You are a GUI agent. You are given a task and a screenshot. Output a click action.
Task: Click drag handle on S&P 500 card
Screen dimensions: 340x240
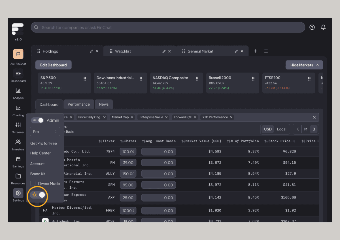(85, 79)
